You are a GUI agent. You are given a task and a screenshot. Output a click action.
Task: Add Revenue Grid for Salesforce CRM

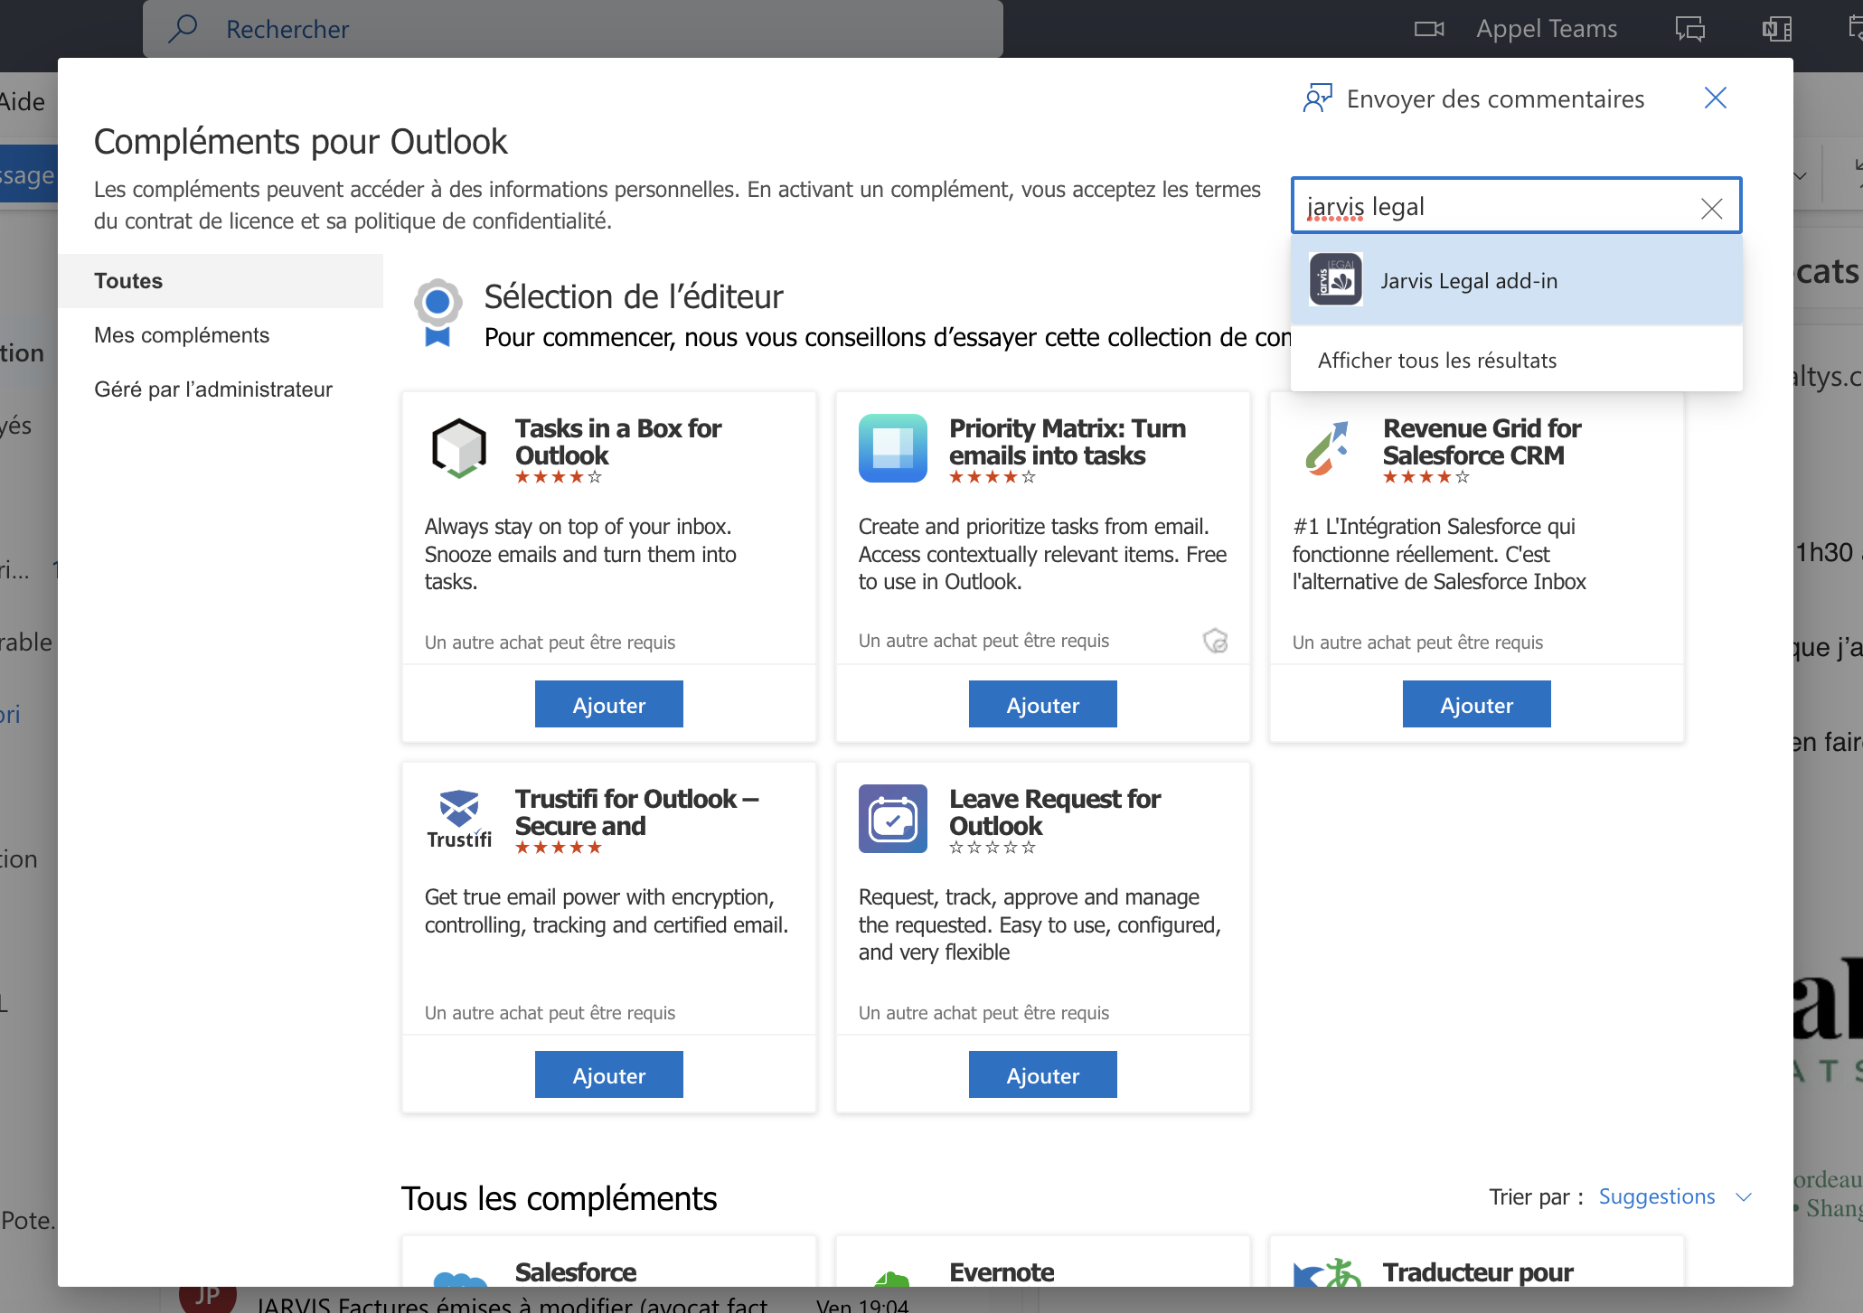tap(1477, 704)
